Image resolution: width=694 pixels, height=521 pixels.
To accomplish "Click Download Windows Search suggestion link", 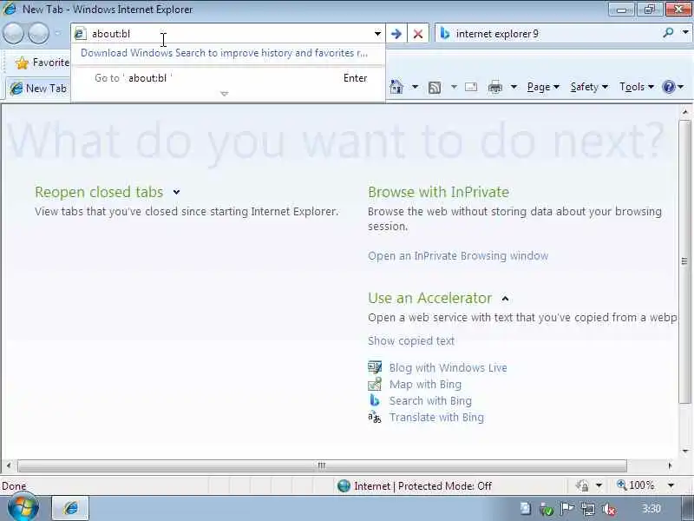I will point(224,53).
